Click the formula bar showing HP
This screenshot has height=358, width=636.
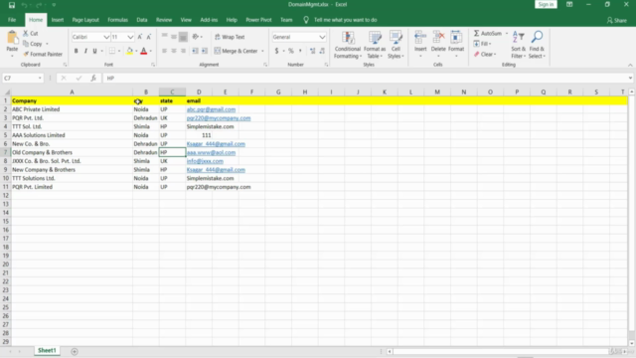[365, 78]
